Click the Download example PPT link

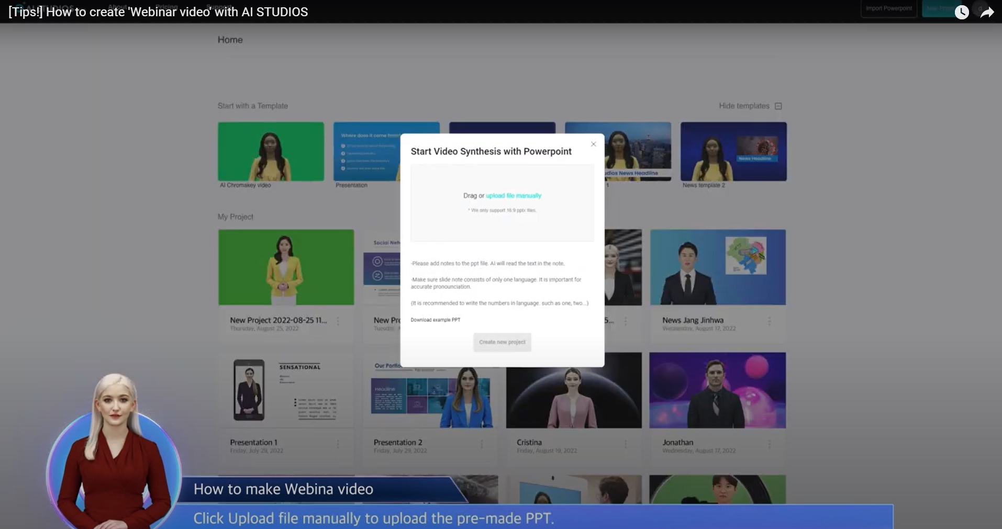436,320
